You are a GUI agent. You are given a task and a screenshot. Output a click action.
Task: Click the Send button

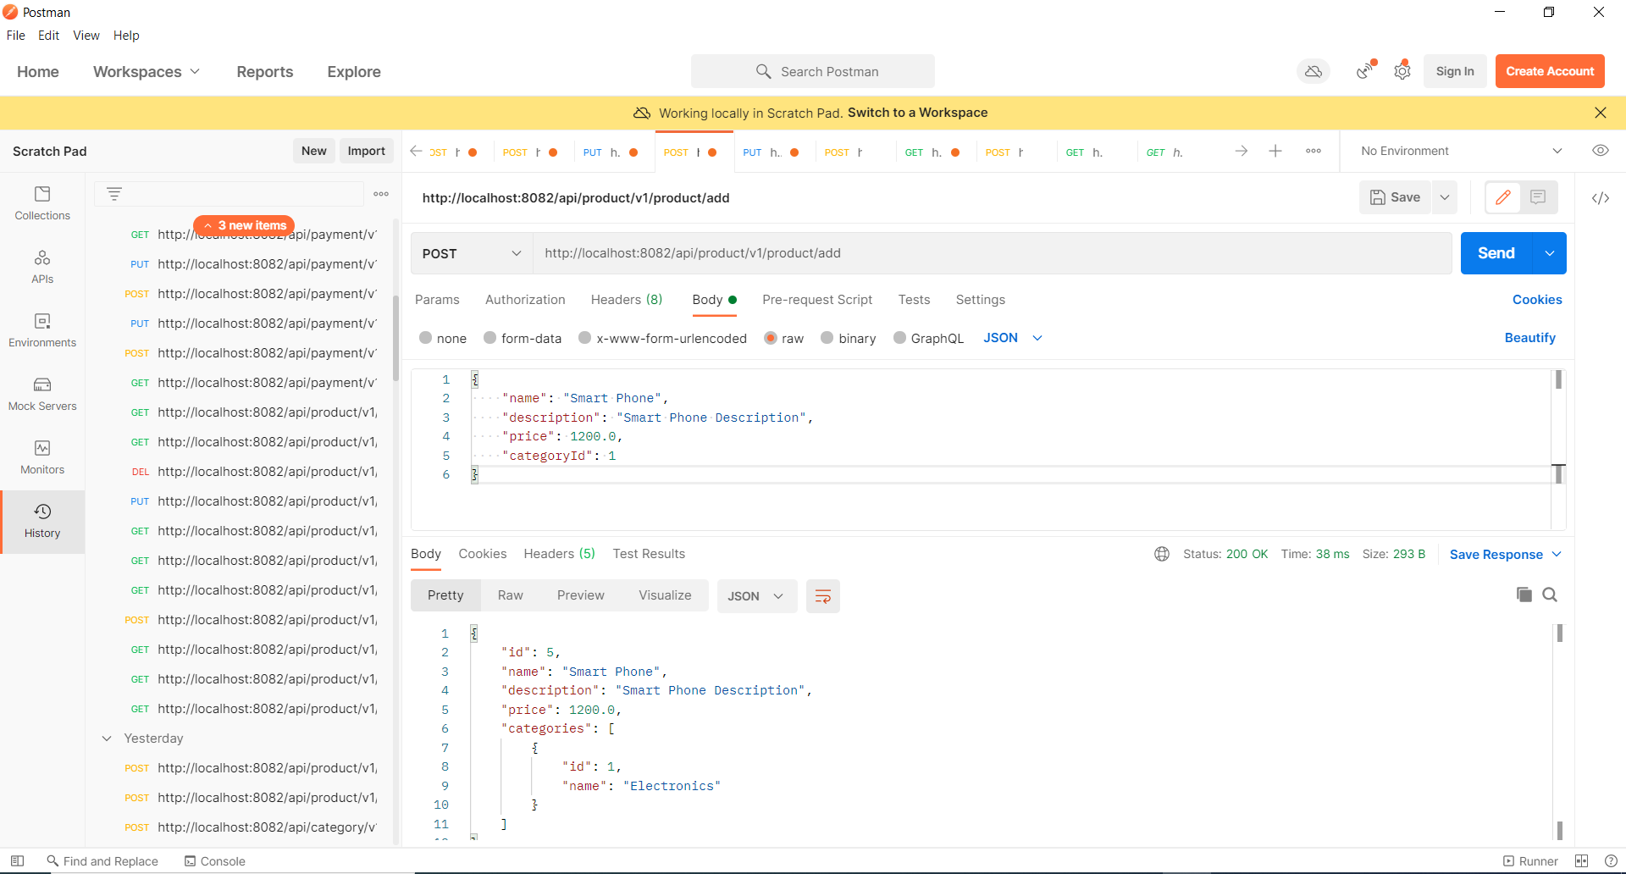pos(1496,253)
